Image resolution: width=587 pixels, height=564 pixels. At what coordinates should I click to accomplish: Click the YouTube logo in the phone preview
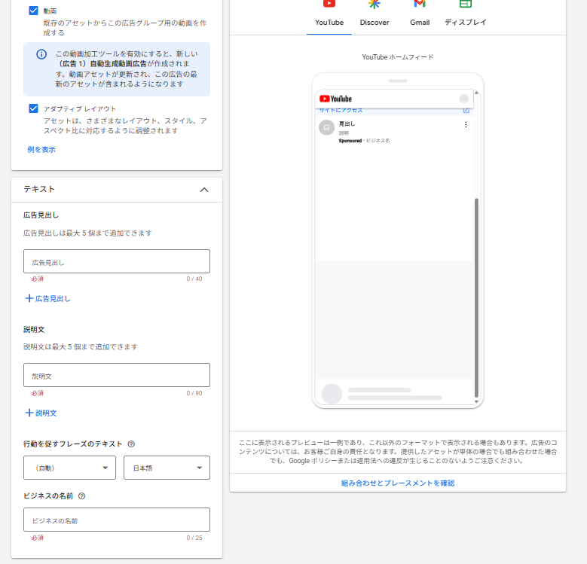click(x=335, y=99)
